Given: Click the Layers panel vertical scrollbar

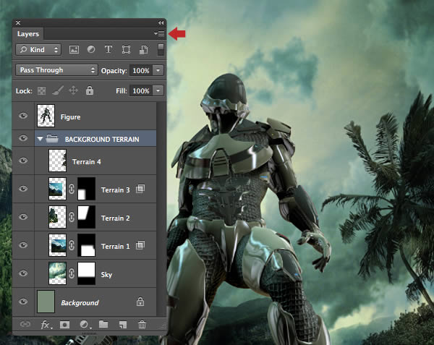Looking at the screenshot, I should tap(161, 210).
